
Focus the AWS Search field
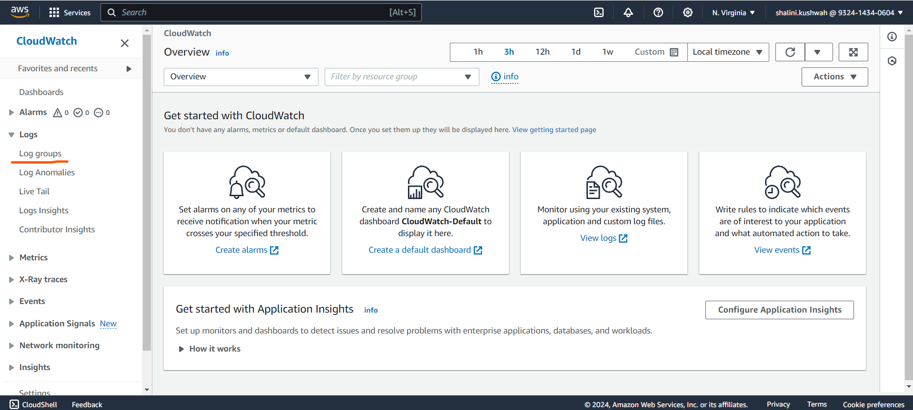point(261,12)
